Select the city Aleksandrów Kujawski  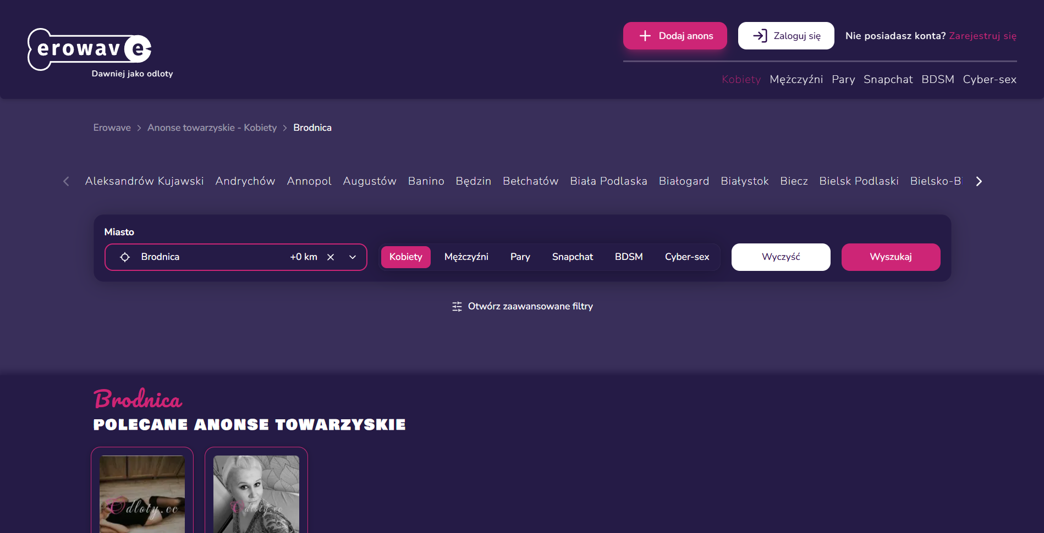(145, 181)
